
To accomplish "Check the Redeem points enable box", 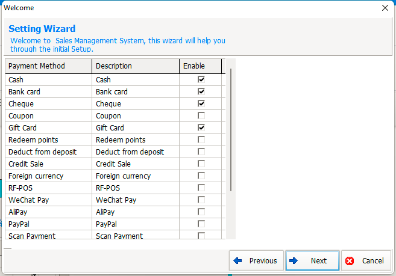I will 201,140.
